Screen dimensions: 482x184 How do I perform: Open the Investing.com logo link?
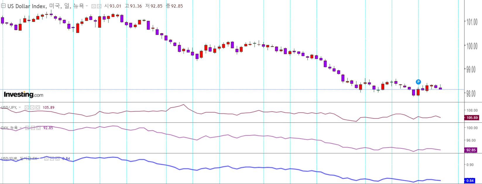(23, 94)
